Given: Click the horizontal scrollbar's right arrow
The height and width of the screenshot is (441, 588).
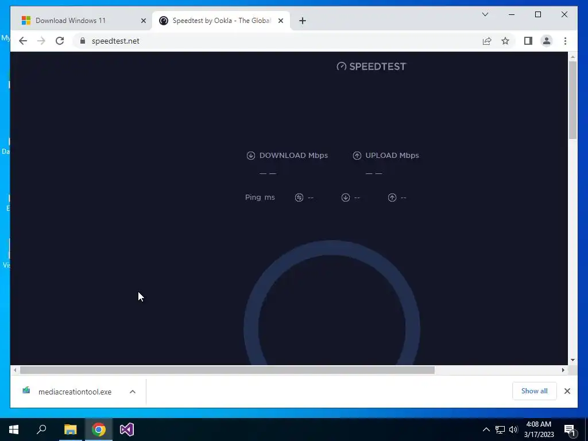Looking at the screenshot, I should click(563, 370).
